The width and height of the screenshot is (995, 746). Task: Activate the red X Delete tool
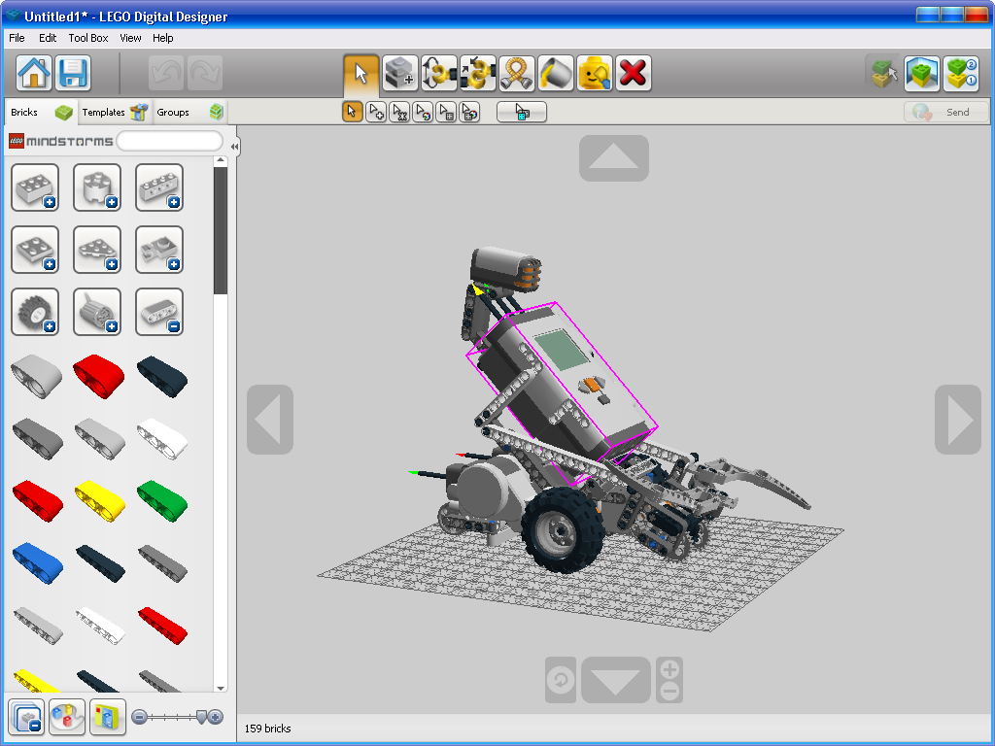click(x=634, y=73)
